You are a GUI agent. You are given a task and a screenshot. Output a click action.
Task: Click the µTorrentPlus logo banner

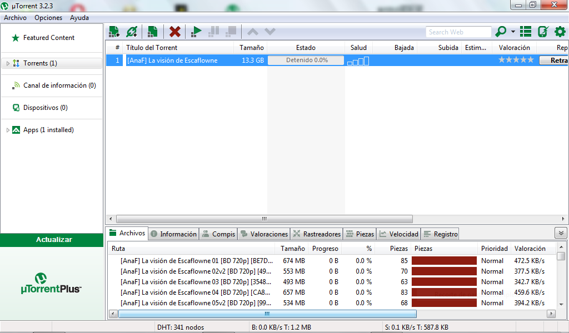pos(51,284)
